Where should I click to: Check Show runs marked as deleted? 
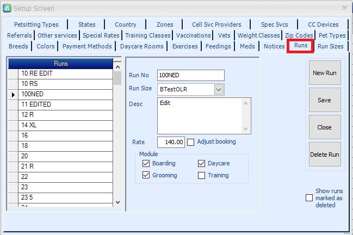(x=309, y=198)
